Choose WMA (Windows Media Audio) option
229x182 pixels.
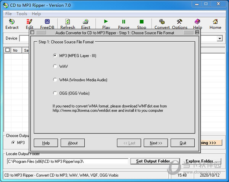80,80
